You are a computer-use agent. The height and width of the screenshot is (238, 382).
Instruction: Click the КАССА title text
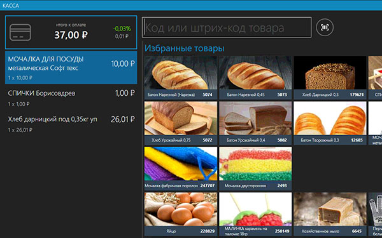pyautogui.click(x=11, y=5)
